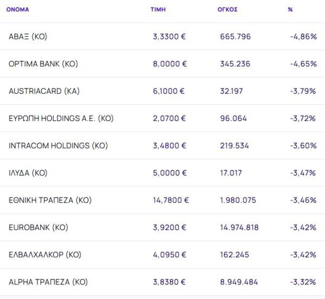The image size is (325, 299).
Task: Sort by percent change column header
Action: (290, 10)
